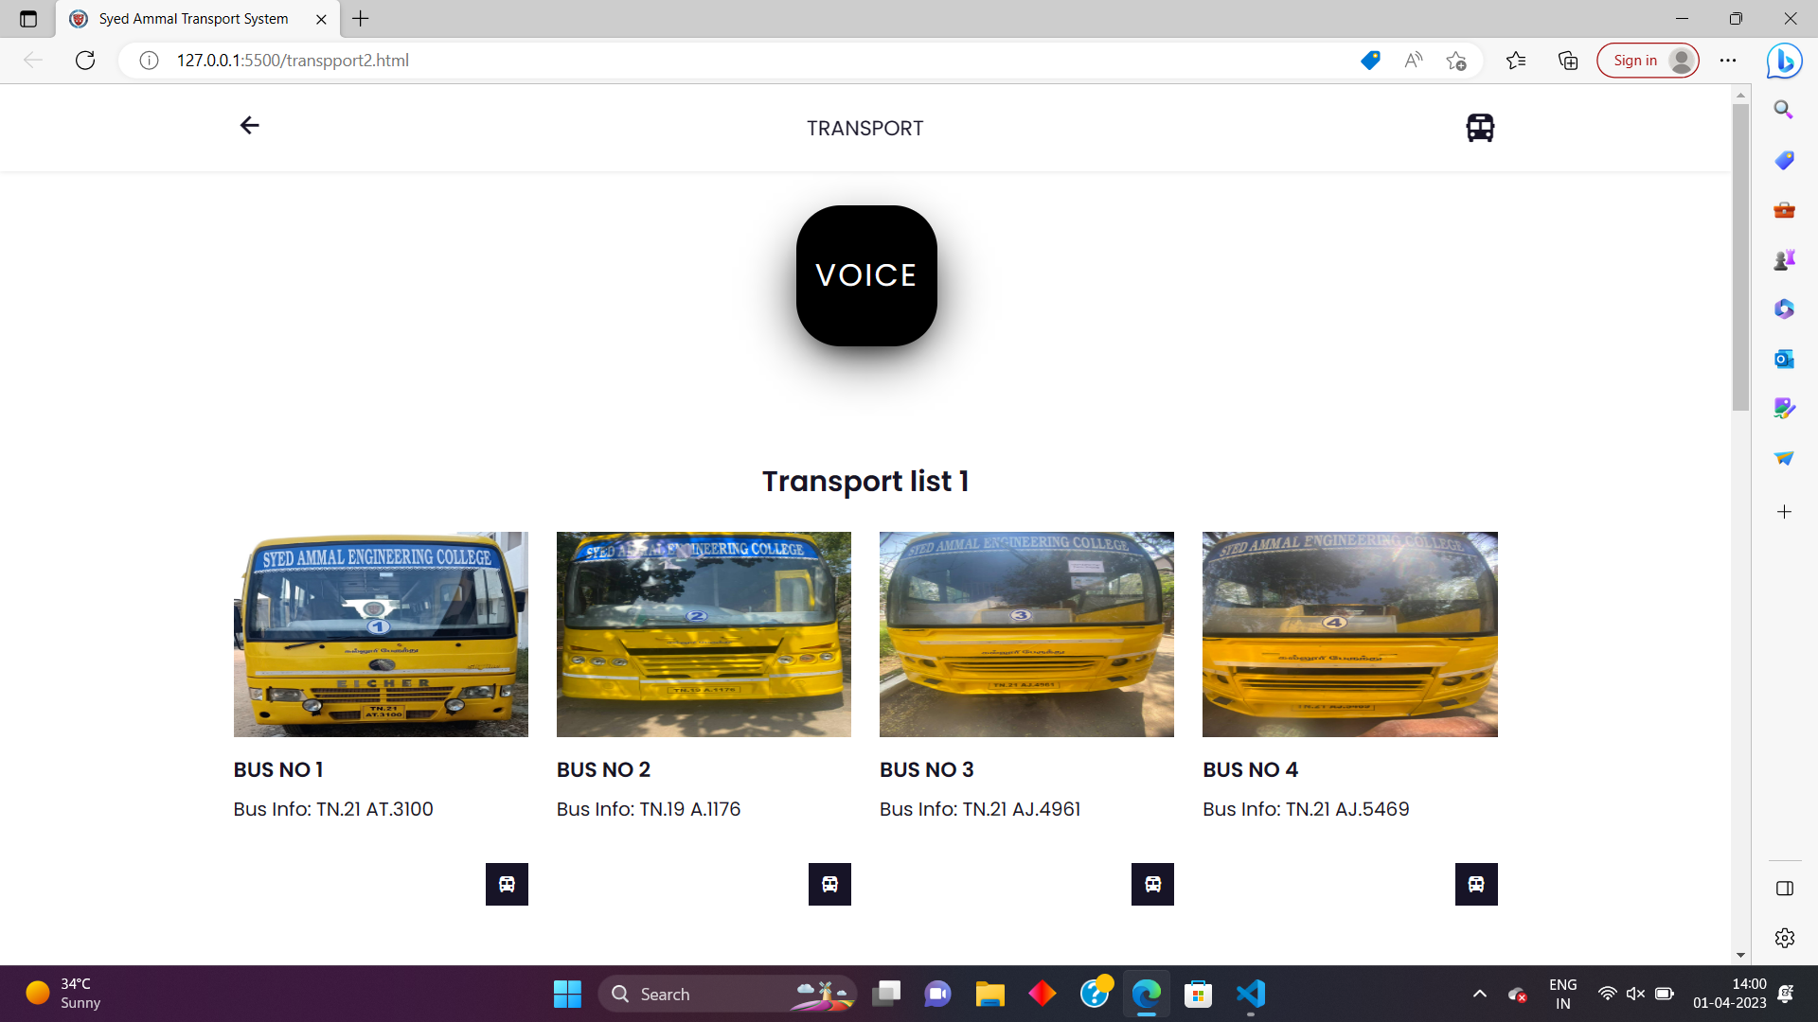Screen dimensions: 1818x1022
Task: Open the sidebar Outlook icon
Action: point(1784,359)
